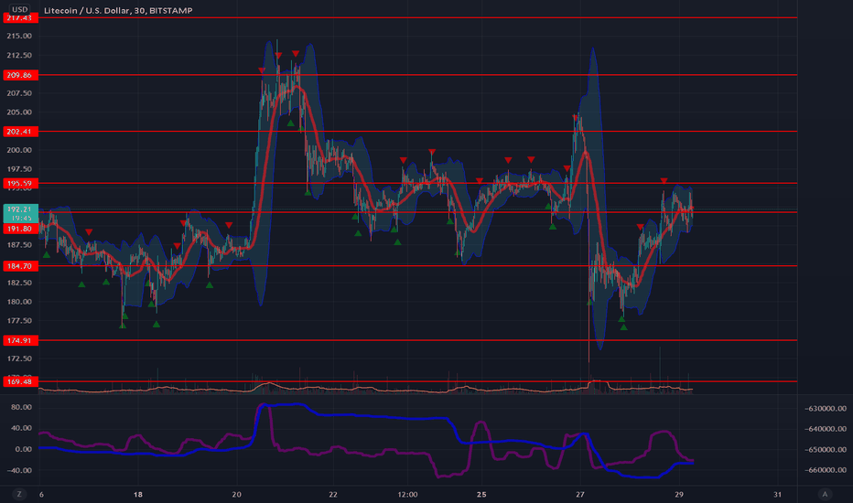Image resolution: width=853 pixels, height=503 pixels.
Task: Click the 195.59 red price label
Action: coord(21,183)
